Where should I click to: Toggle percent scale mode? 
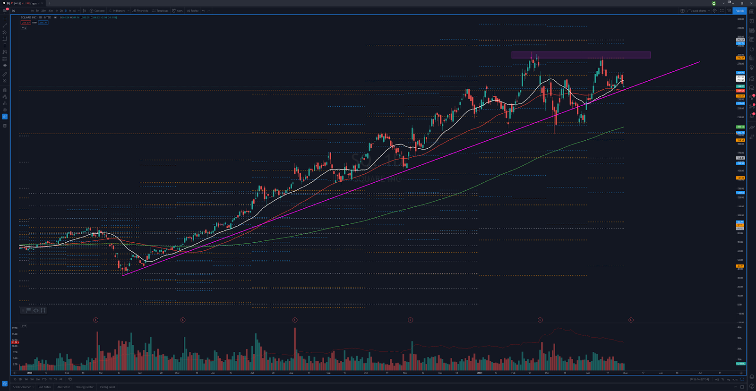pyautogui.click(x=722, y=379)
